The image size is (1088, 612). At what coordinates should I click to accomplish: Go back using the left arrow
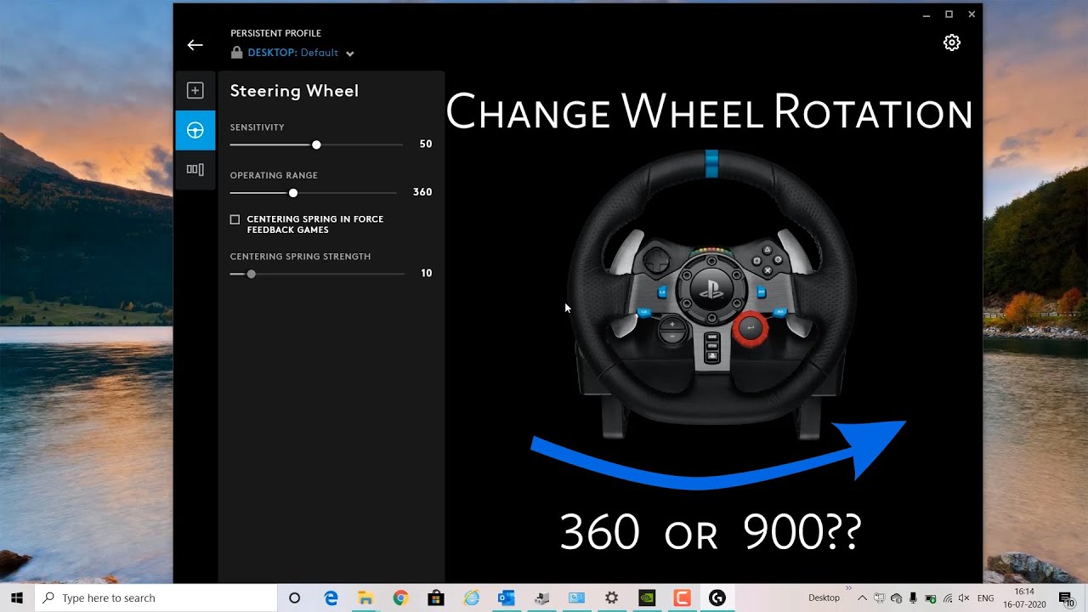tap(195, 45)
